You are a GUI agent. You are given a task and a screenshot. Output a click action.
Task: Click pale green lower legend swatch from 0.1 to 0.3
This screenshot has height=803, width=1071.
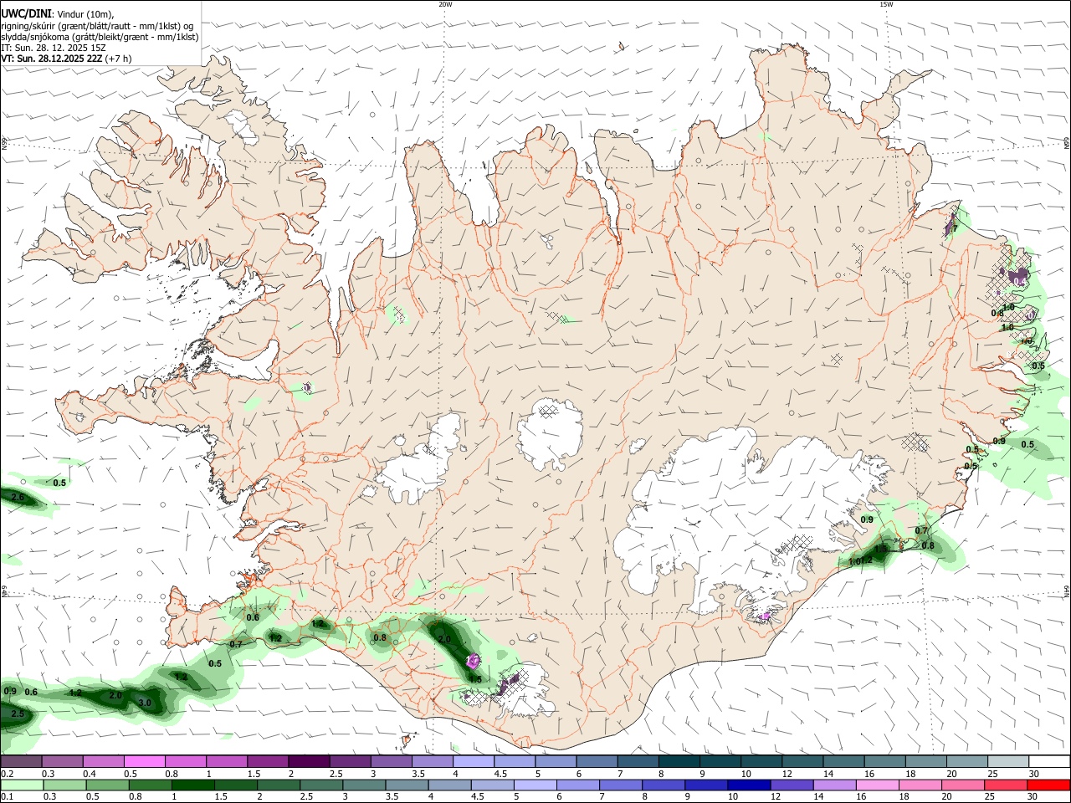tap(22, 785)
